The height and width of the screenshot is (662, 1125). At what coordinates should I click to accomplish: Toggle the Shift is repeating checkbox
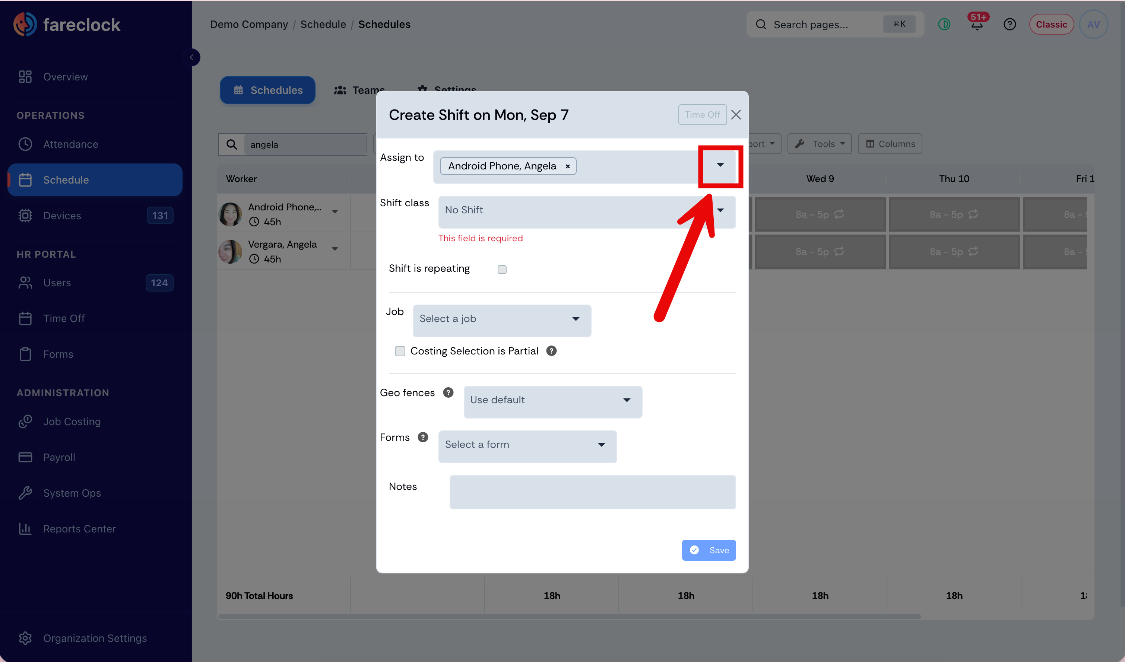pos(502,269)
